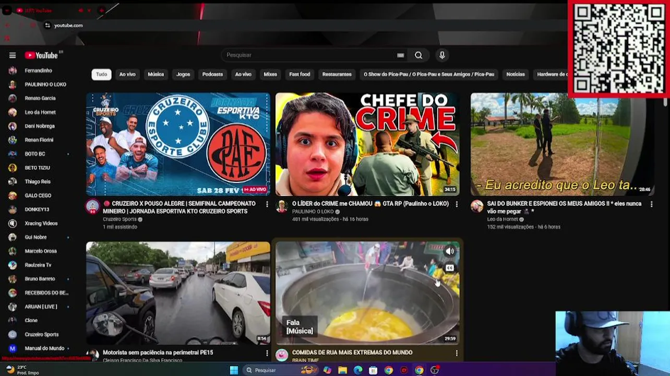Select the Jogos filter chip
Screen dimensions: 670x376
(183, 74)
